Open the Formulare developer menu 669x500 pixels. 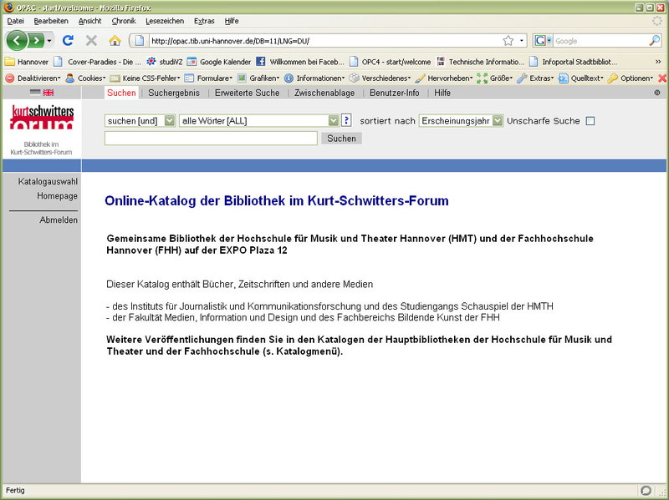[x=208, y=78]
